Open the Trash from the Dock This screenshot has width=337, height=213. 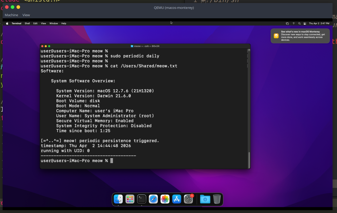(x=217, y=199)
